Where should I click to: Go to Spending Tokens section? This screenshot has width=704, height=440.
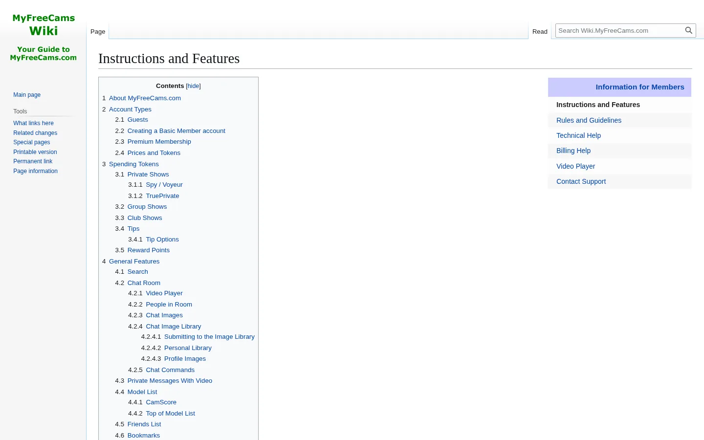pos(134,164)
